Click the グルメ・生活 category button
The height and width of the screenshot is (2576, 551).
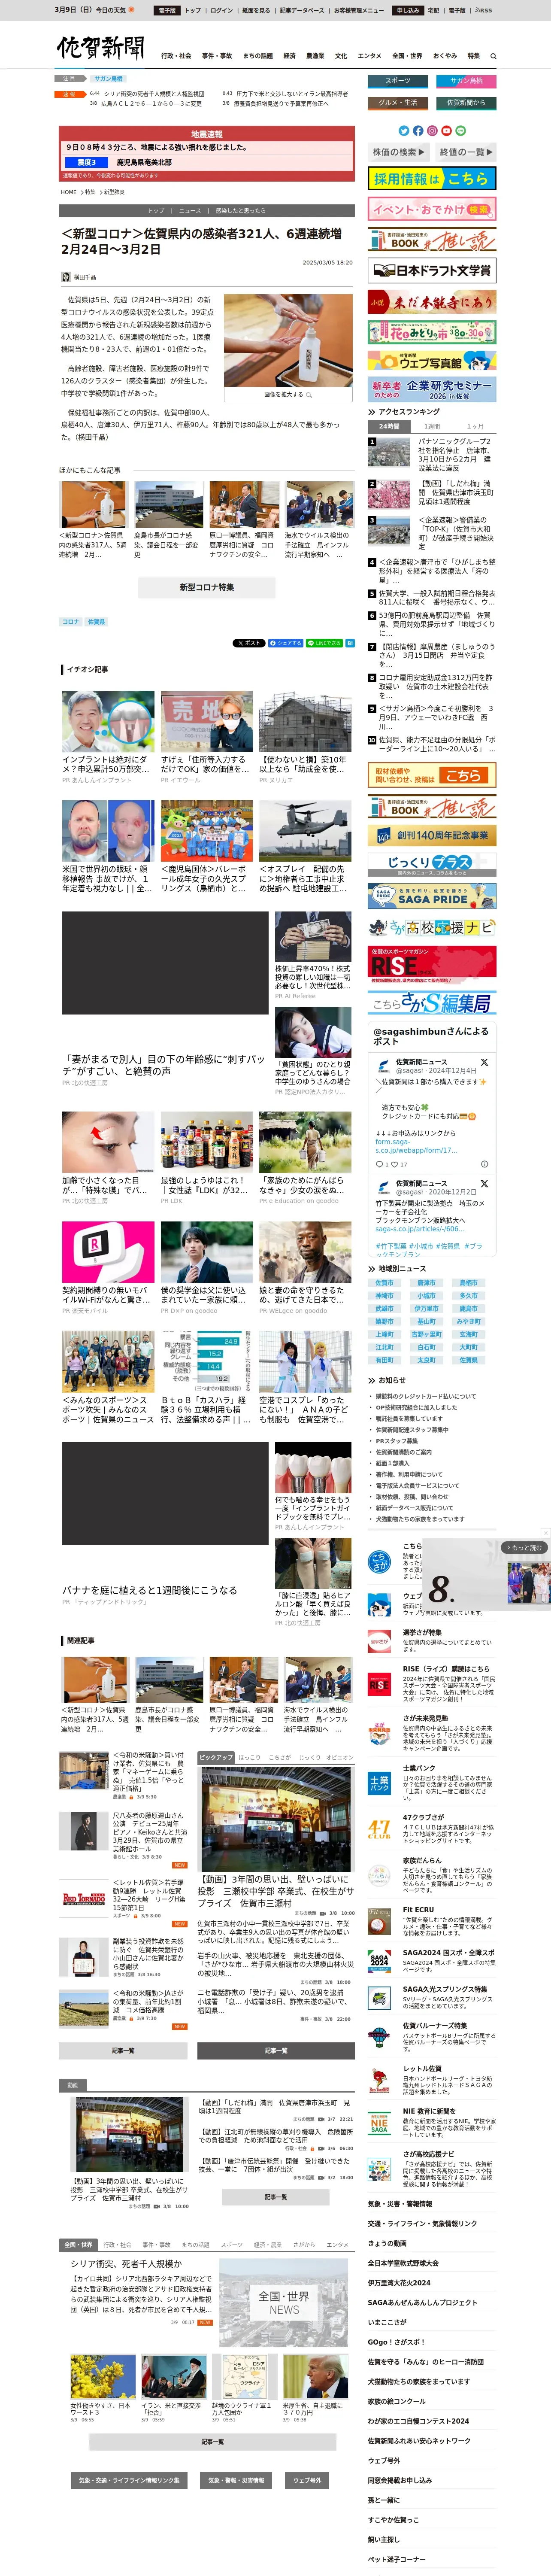tap(397, 103)
